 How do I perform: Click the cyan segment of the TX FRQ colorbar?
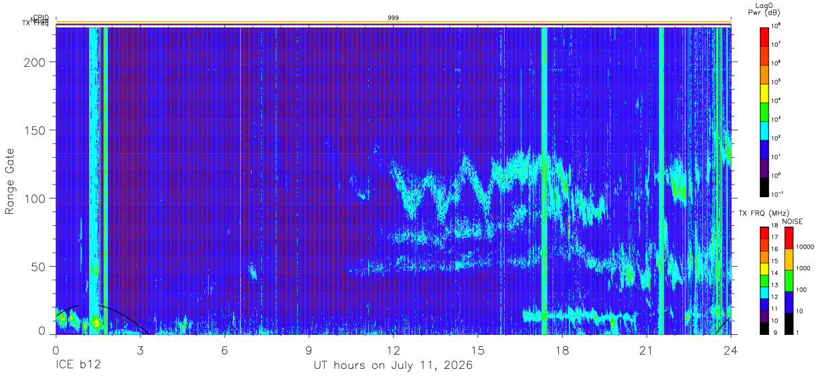[764, 292]
